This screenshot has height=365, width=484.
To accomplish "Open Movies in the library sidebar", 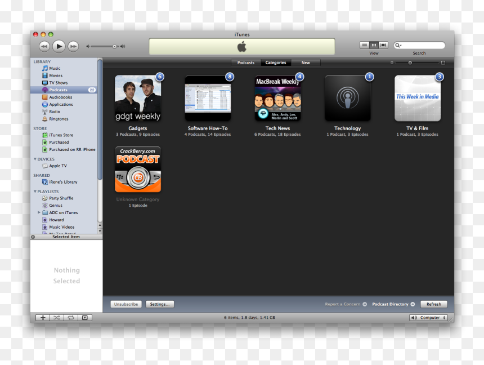I will coord(56,75).
